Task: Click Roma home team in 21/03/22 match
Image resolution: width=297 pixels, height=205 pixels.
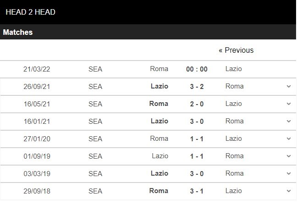Action: 159,69
